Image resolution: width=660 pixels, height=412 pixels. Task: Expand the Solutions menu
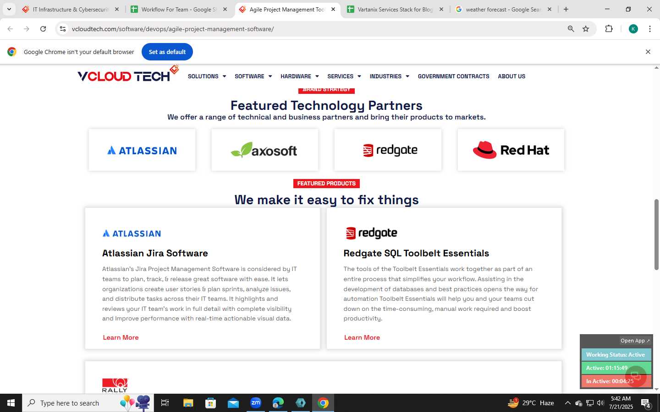(207, 76)
